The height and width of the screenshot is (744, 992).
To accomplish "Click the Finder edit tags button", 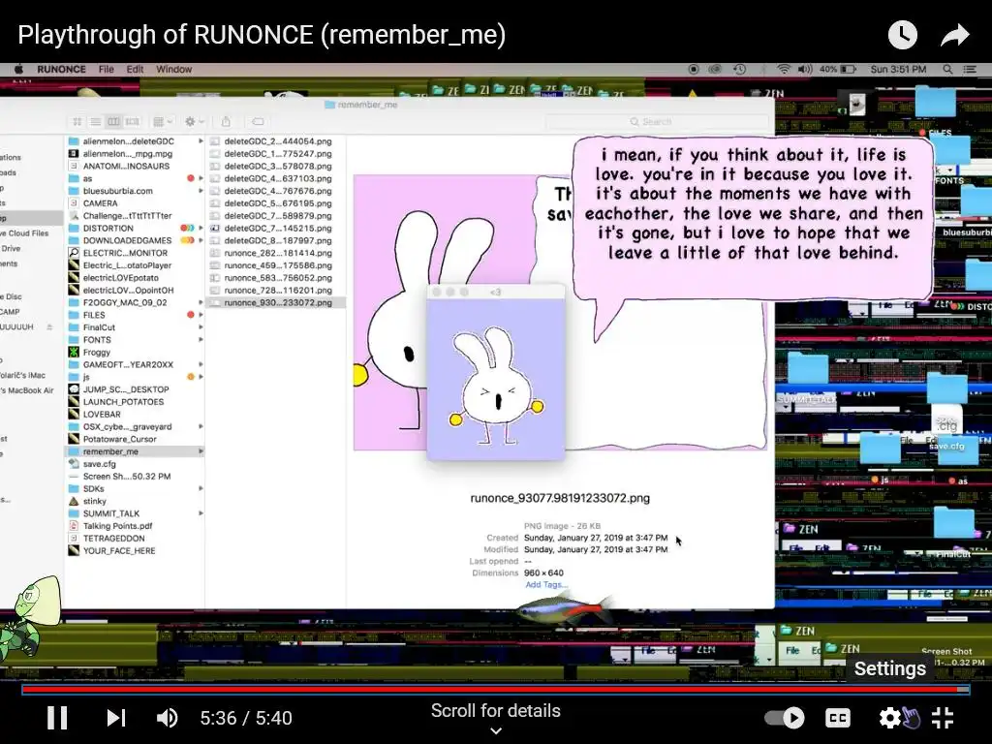I will (x=258, y=121).
